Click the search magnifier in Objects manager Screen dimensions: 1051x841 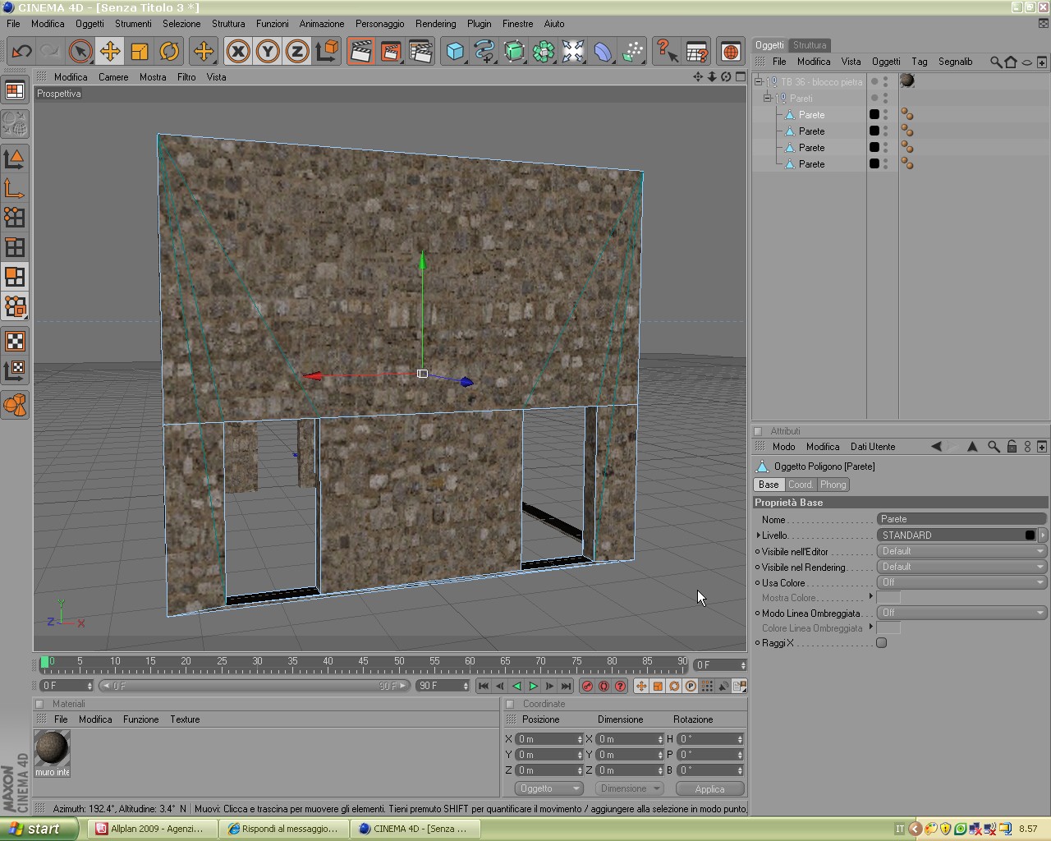click(995, 62)
